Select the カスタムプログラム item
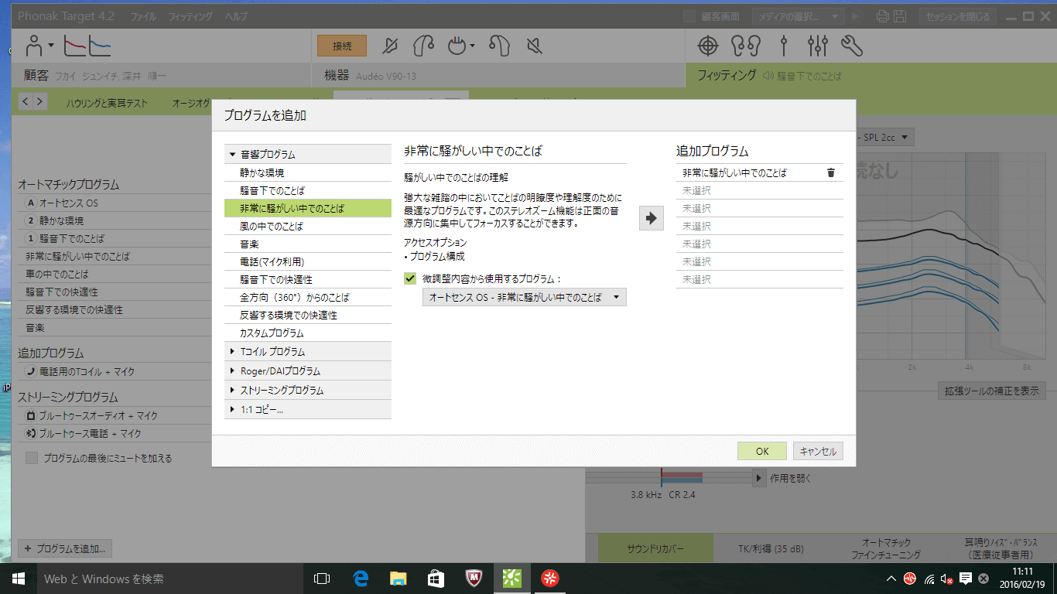Image resolution: width=1057 pixels, height=594 pixels. point(308,333)
